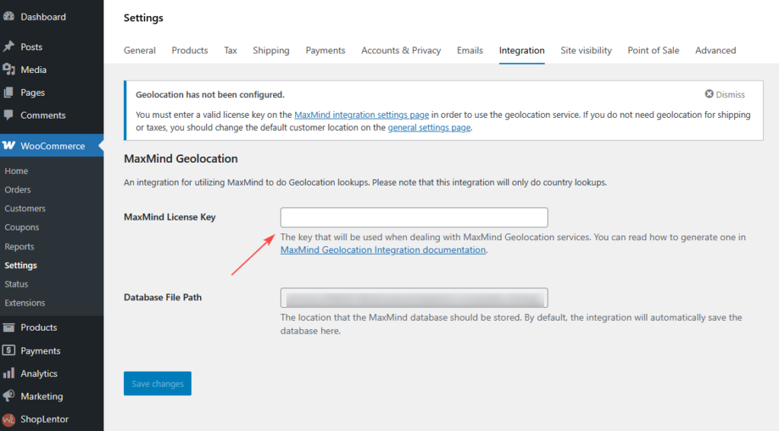Open the Coupons submenu item
779x431 pixels.
click(22, 227)
